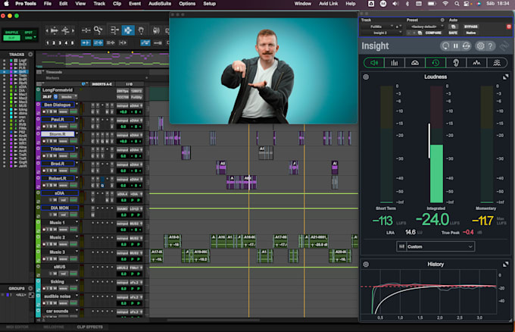Viewport: 515px width, 332px height.
Task: Expand the Loudness panel to full size
Action: (505, 77)
